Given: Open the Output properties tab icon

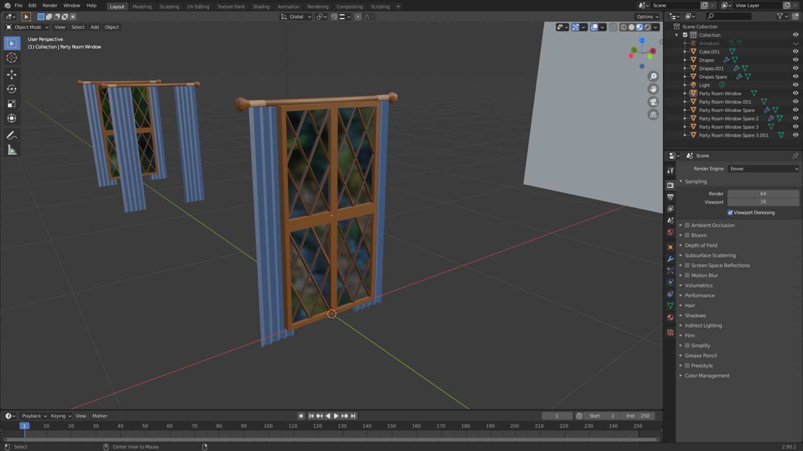Looking at the screenshot, I should point(671,197).
